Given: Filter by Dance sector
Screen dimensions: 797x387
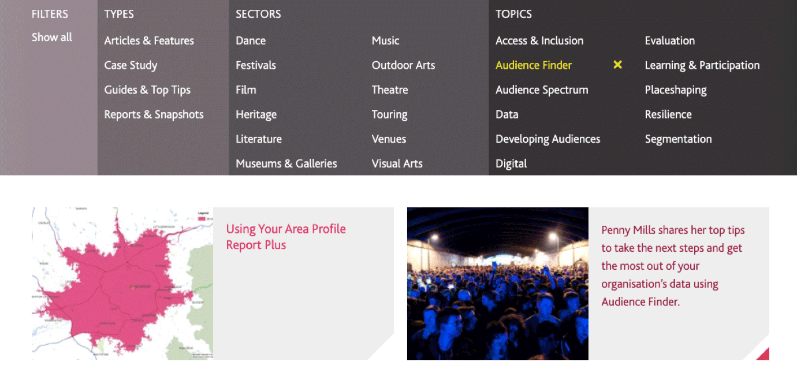Looking at the screenshot, I should pos(251,41).
